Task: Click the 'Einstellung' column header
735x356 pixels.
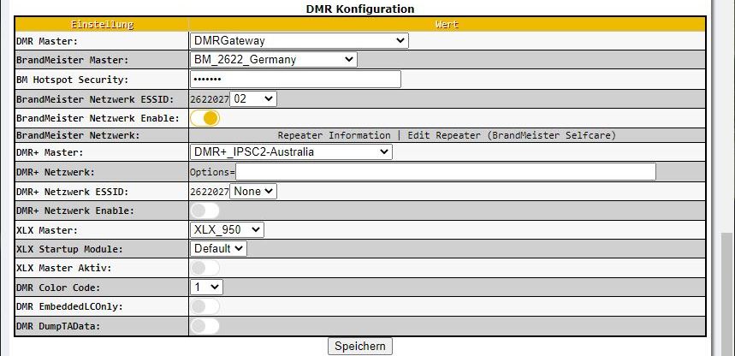Action: tap(102, 25)
